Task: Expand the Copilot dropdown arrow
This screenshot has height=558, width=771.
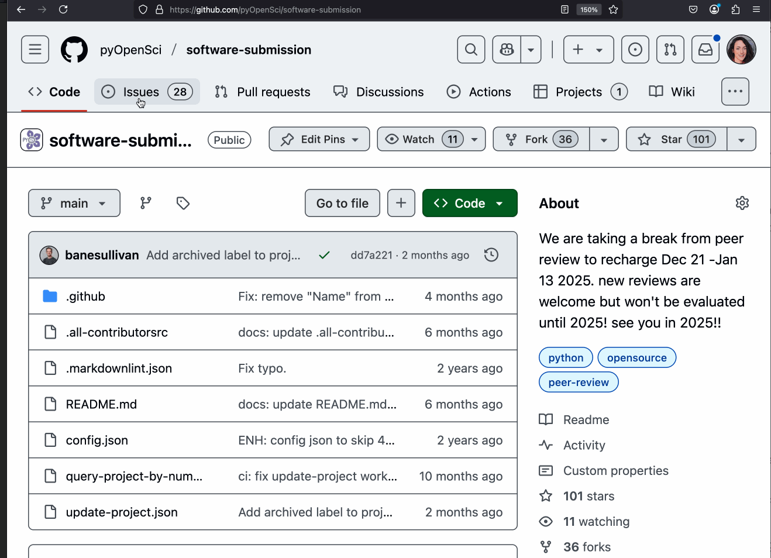Action: pos(531,50)
